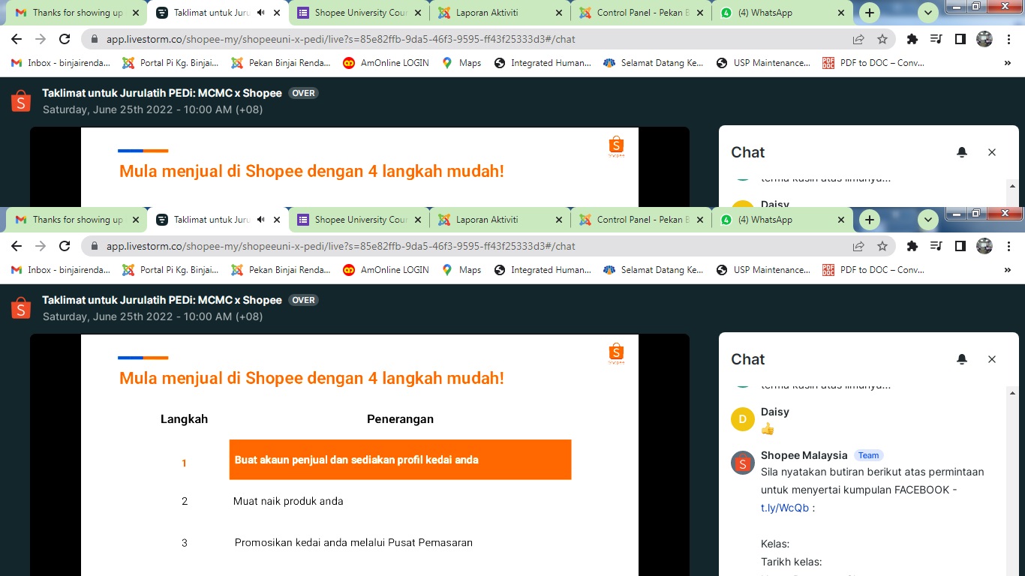Toggle chat notification bell in lower Chat panel
Image resolution: width=1025 pixels, height=576 pixels.
pyautogui.click(x=962, y=360)
